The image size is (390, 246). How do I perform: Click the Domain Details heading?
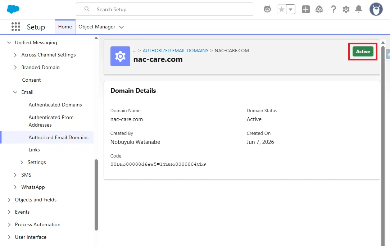point(133,91)
